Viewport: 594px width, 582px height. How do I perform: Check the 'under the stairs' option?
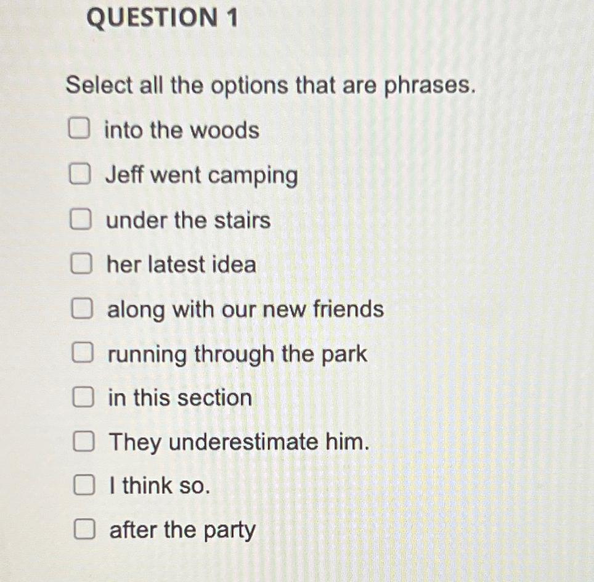[x=81, y=219]
